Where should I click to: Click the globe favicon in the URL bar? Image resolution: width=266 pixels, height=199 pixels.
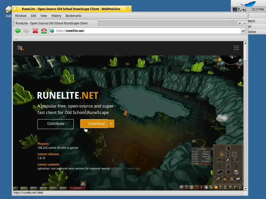pyautogui.click(x=52, y=31)
